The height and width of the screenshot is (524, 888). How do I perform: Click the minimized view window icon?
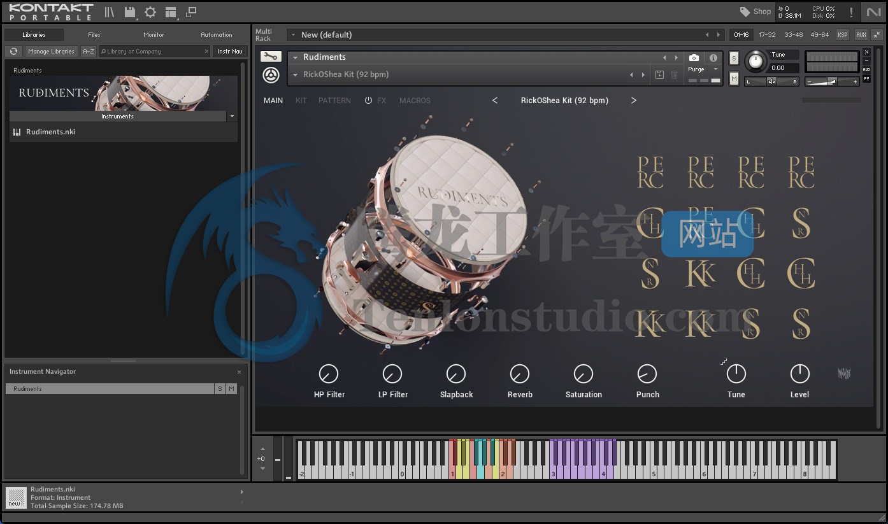click(x=191, y=12)
